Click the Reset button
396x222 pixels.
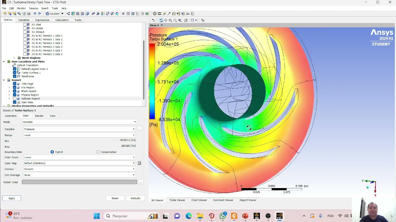pos(115,198)
